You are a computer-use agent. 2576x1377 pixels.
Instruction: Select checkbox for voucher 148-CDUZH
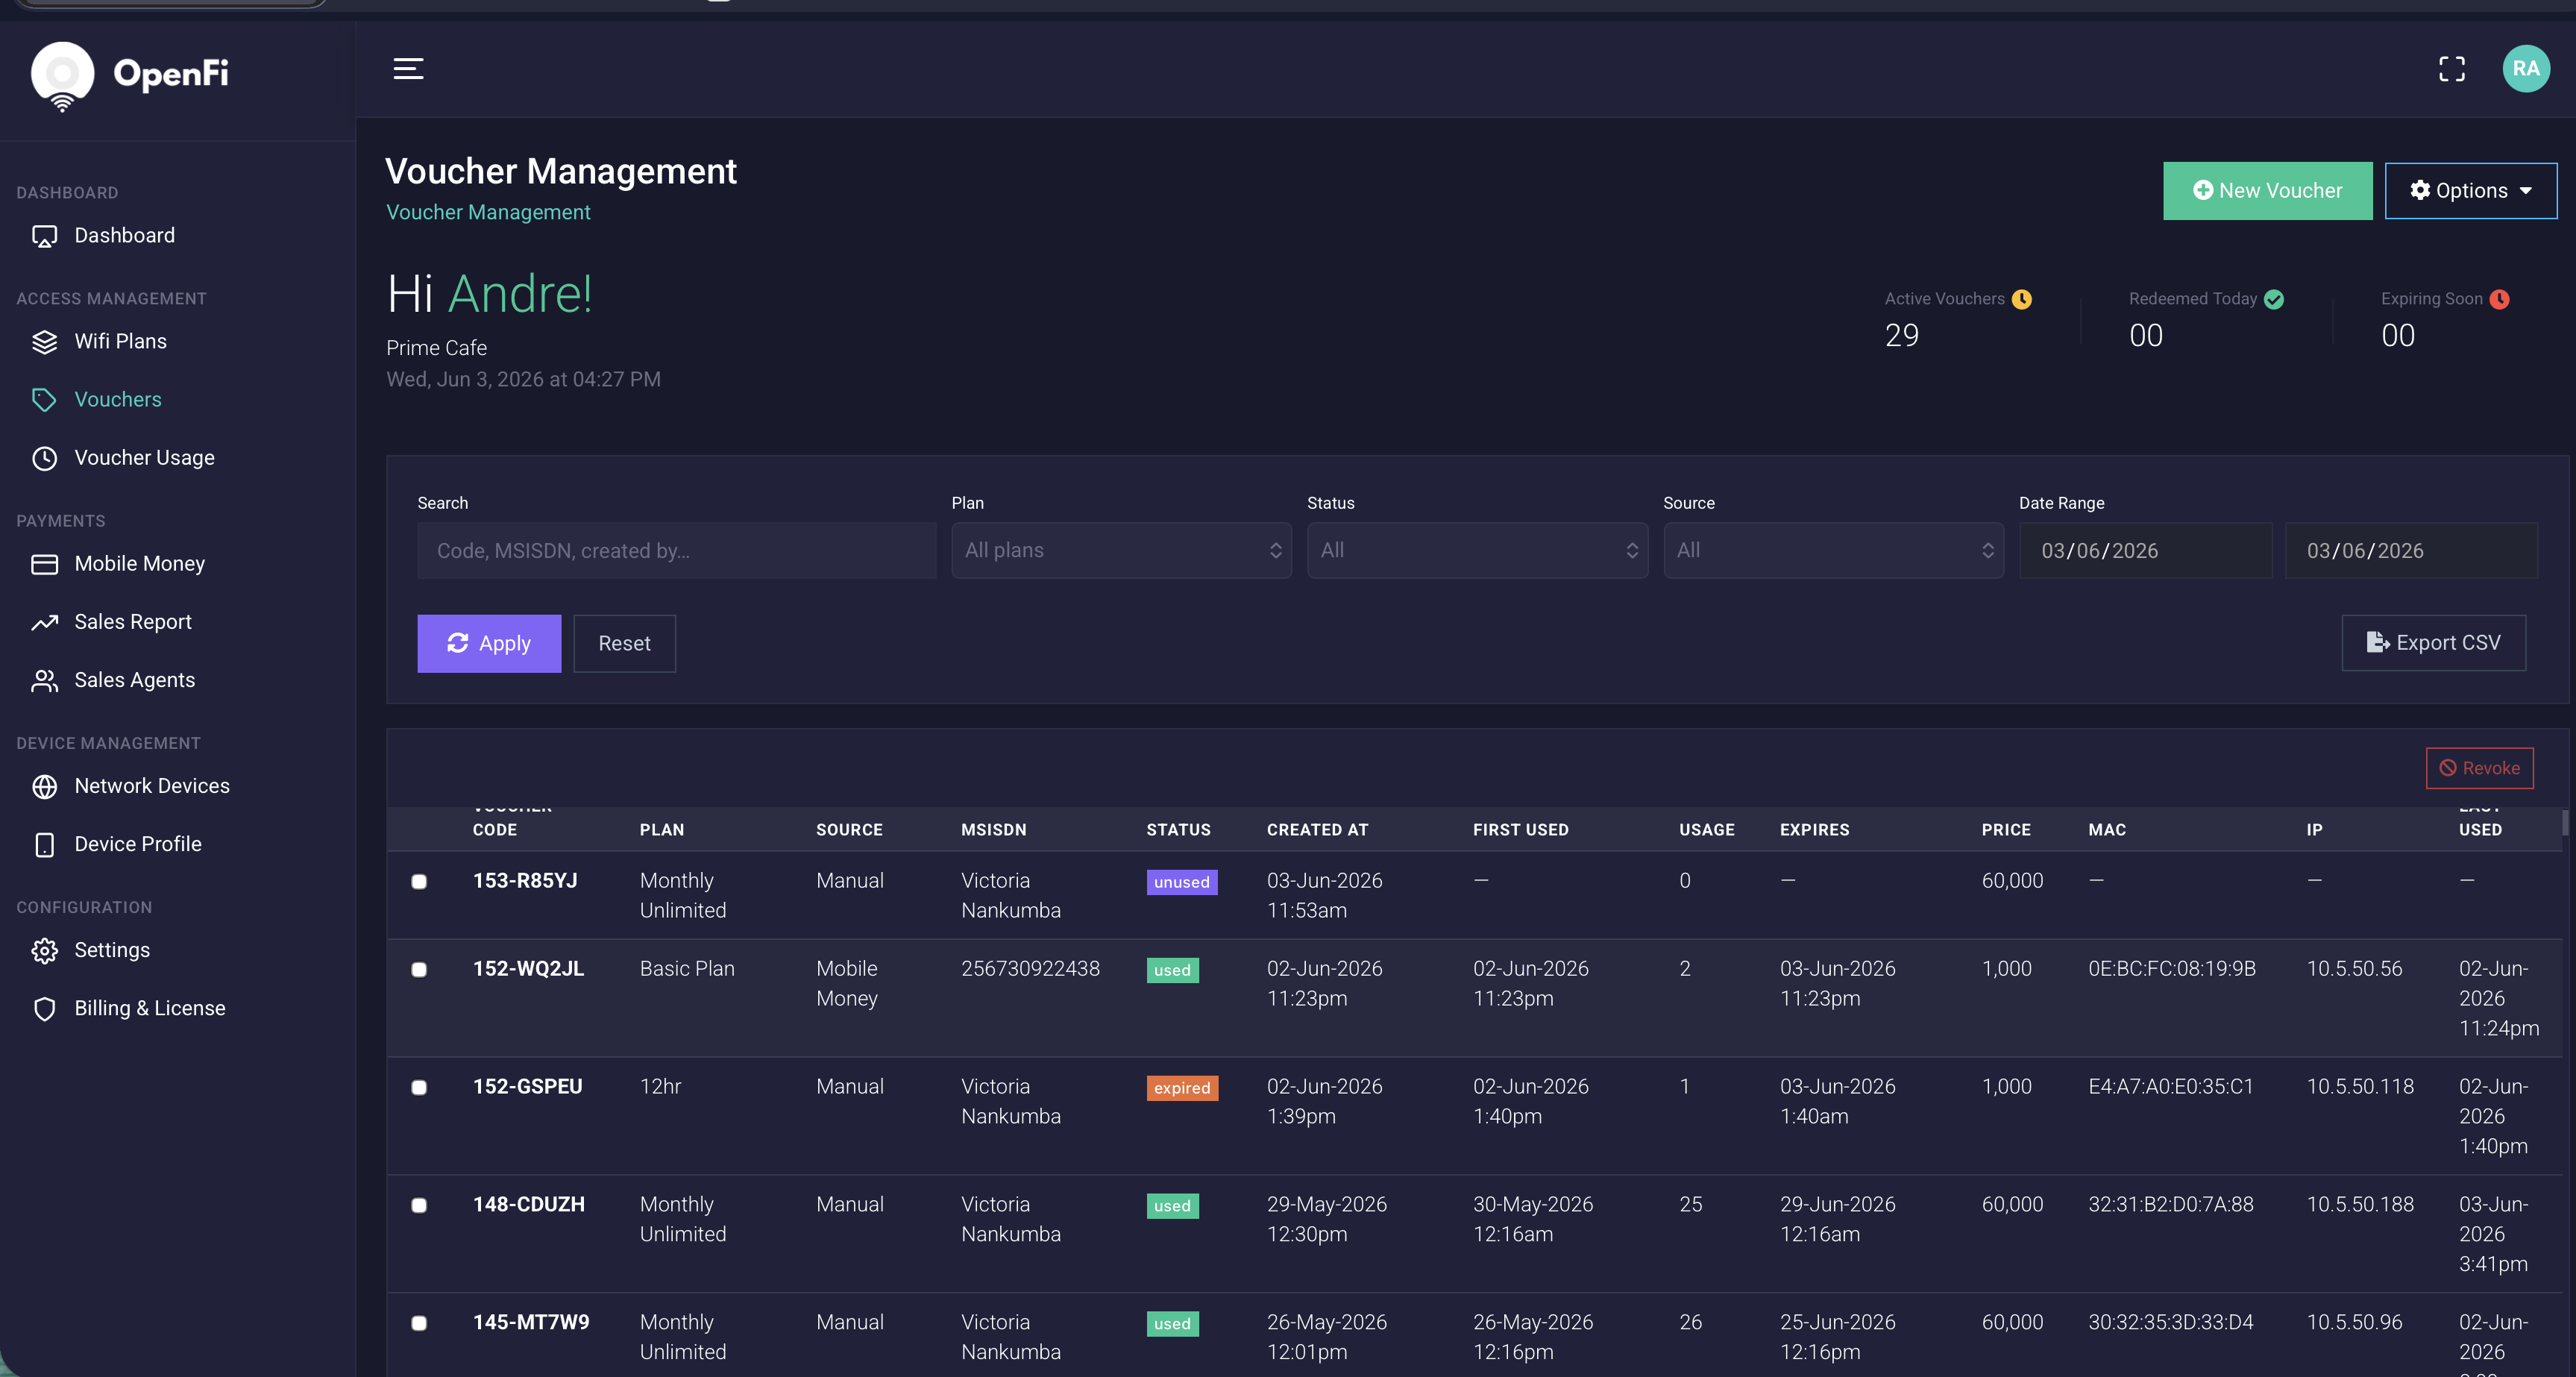419,1205
